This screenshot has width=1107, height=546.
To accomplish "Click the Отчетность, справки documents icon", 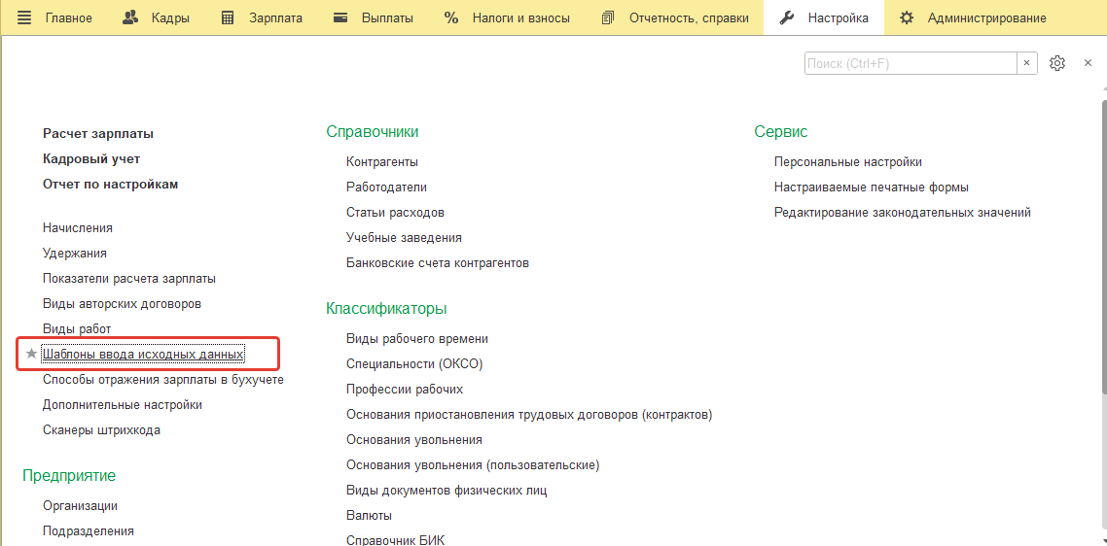I will pos(608,17).
